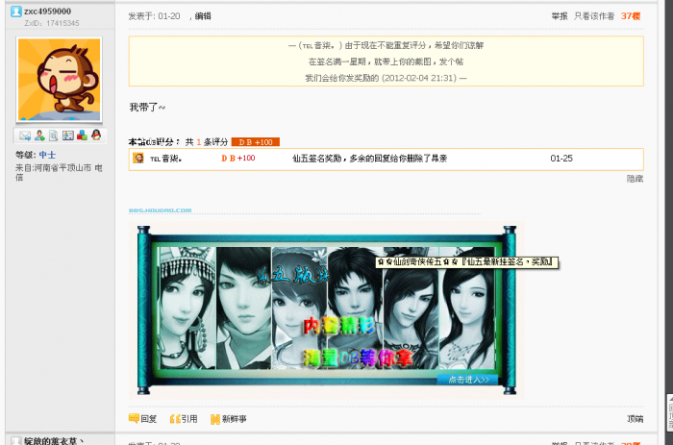The image size is (673, 445).
Task: Click 只看该作者 view author only
Action: click(x=594, y=16)
